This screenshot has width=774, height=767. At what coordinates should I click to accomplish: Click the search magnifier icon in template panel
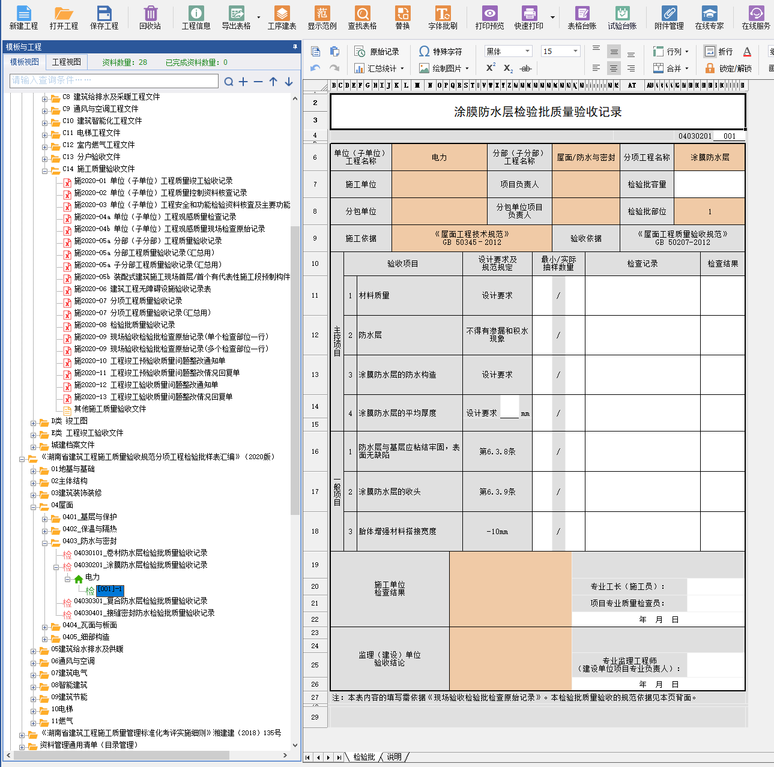tap(229, 82)
